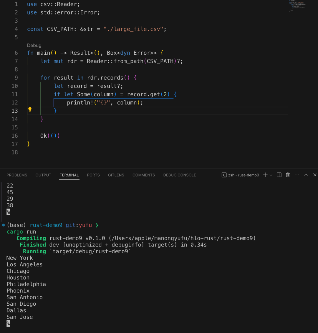The width and height of the screenshot is (318, 333).
Task: Split the terminal with the split icon
Action: [x=279, y=175]
